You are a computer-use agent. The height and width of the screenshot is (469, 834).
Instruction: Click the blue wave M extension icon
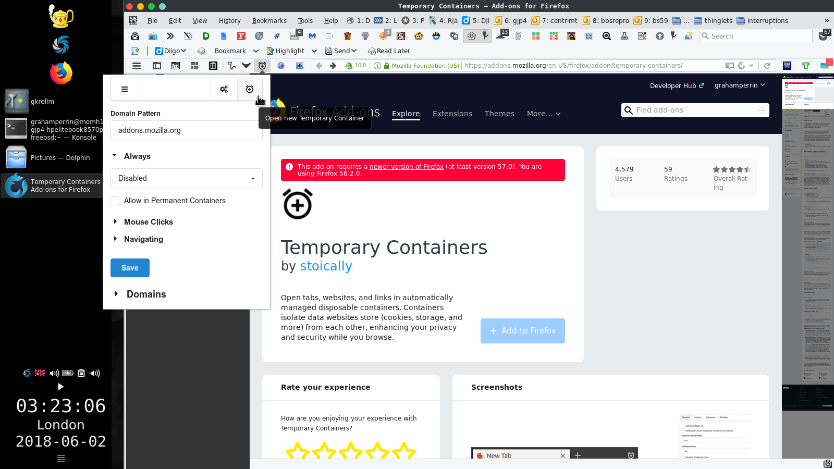click(312, 36)
